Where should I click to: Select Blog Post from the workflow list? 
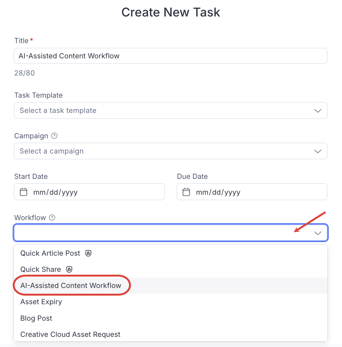36,318
